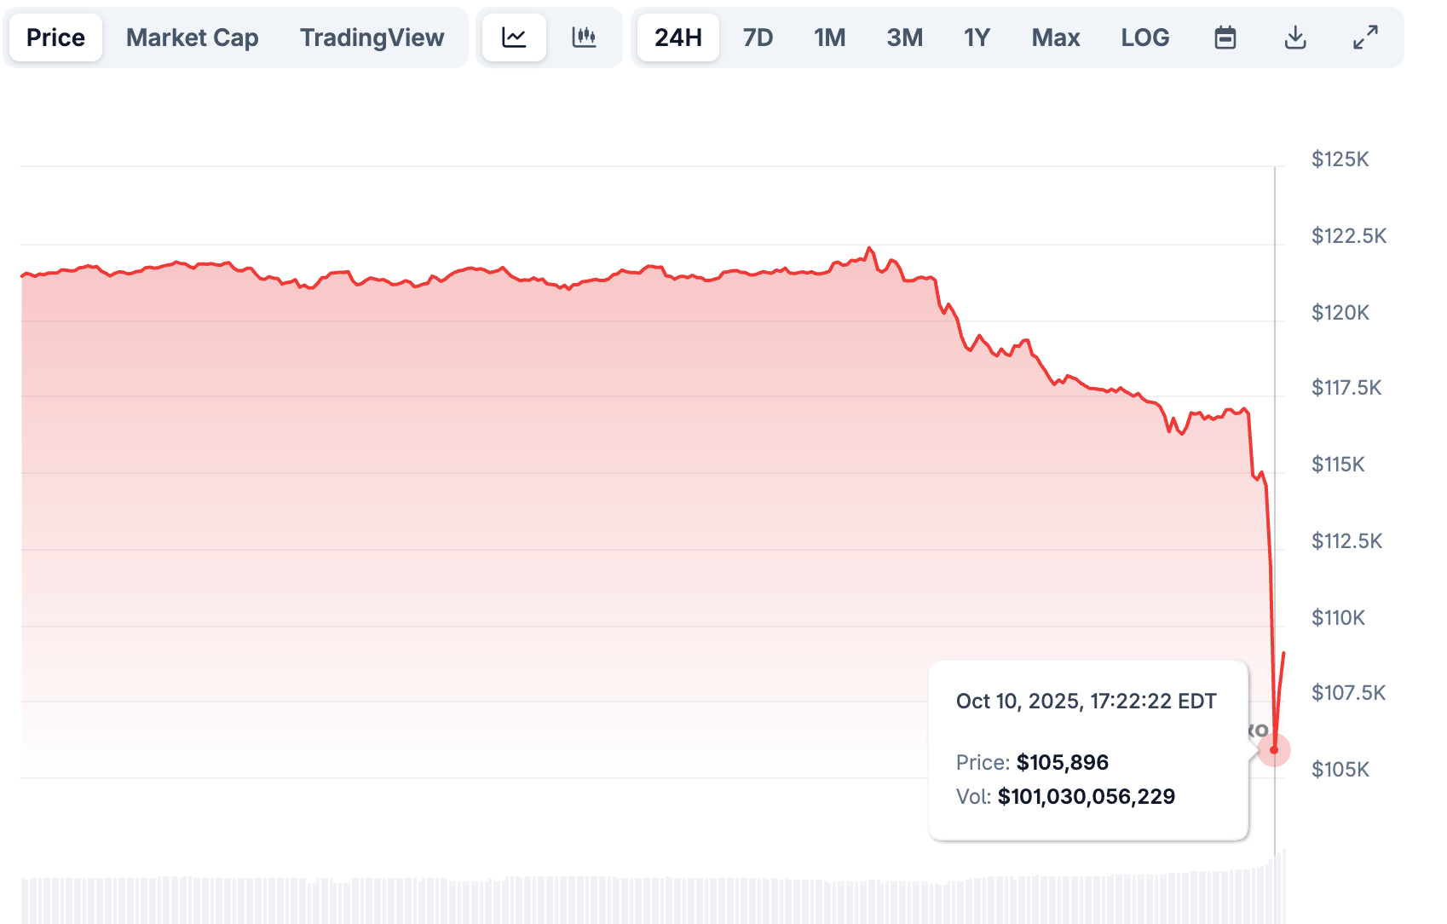Switch to the TradingView tab
Screen dimensions: 1447x924
point(372,37)
